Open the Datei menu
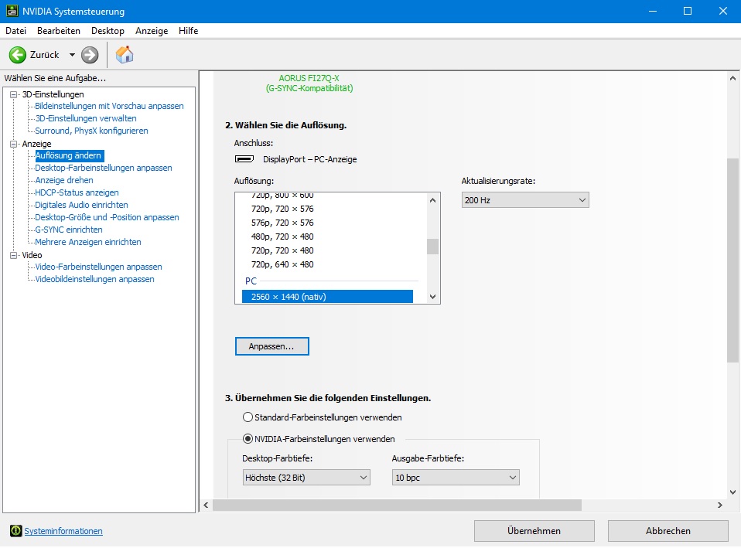Image resolution: width=741 pixels, height=548 pixels. (15, 31)
